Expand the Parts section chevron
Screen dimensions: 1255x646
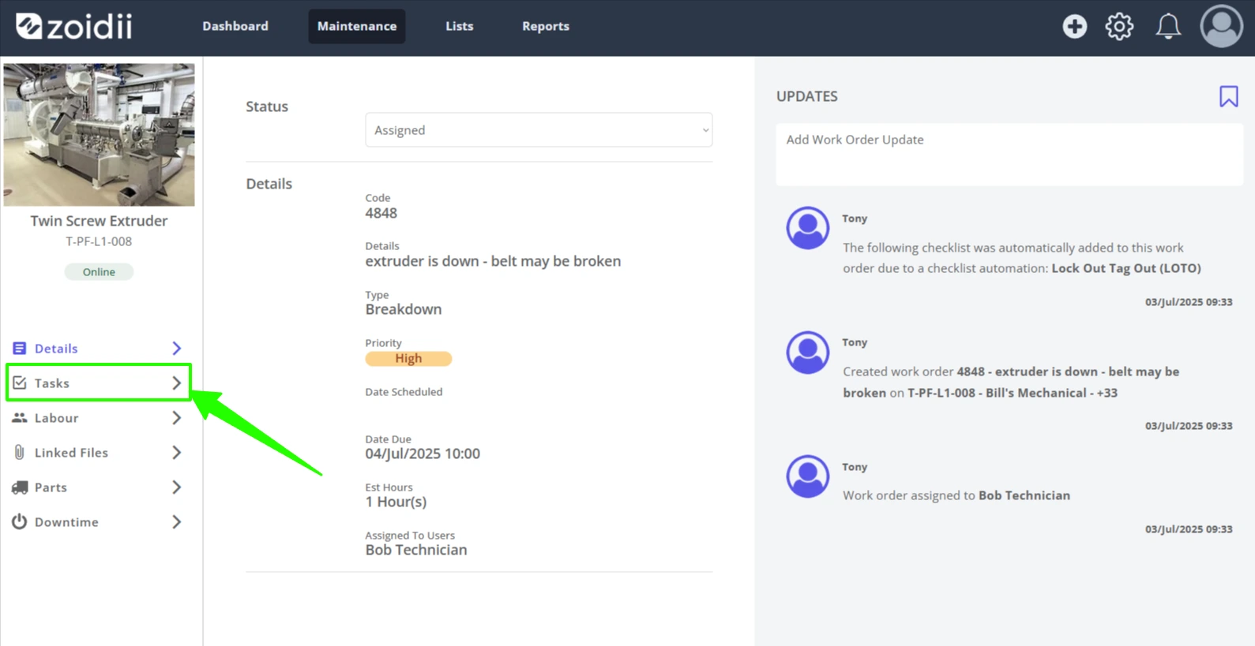[177, 487]
